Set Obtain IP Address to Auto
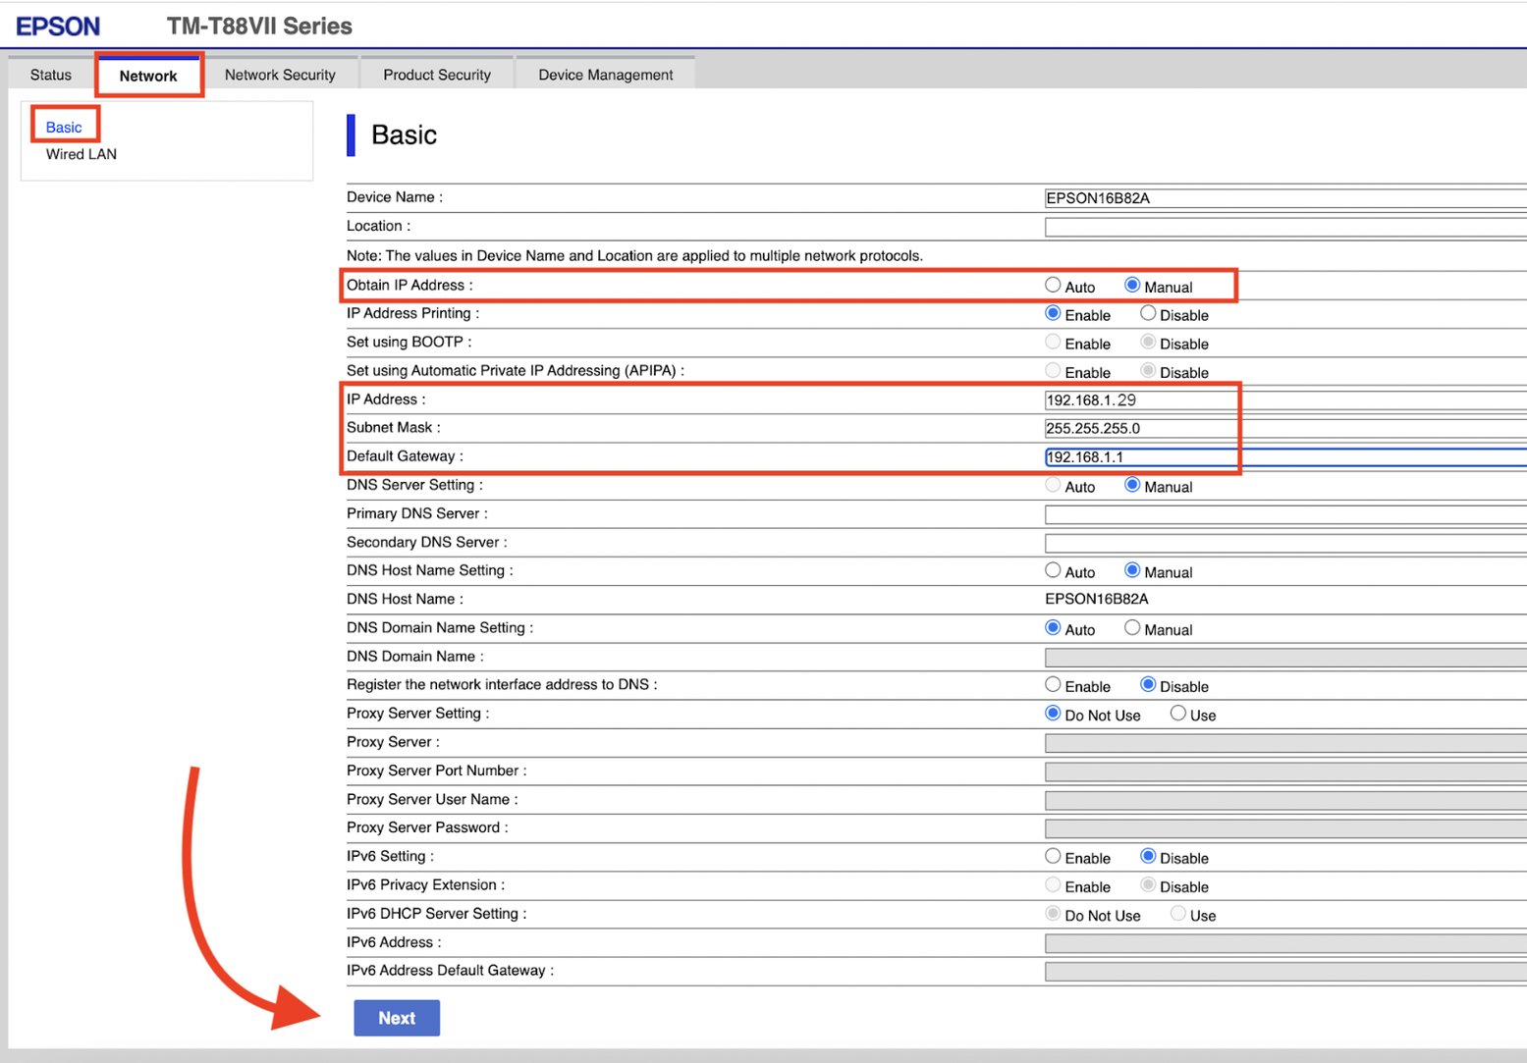 pyautogui.click(x=1053, y=286)
